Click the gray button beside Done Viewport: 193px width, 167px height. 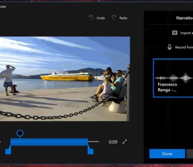(x=190, y=154)
